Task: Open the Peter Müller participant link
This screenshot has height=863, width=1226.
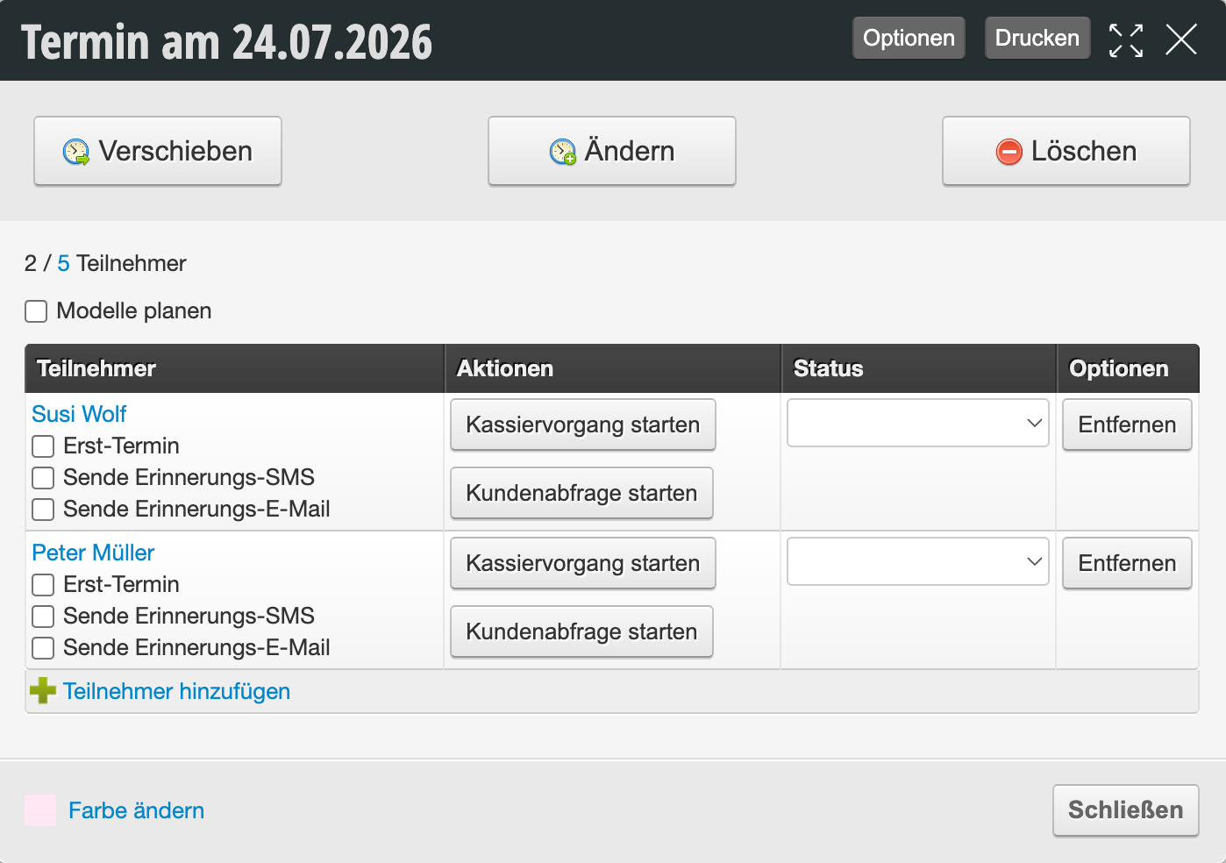Action: (x=93, y=553)
